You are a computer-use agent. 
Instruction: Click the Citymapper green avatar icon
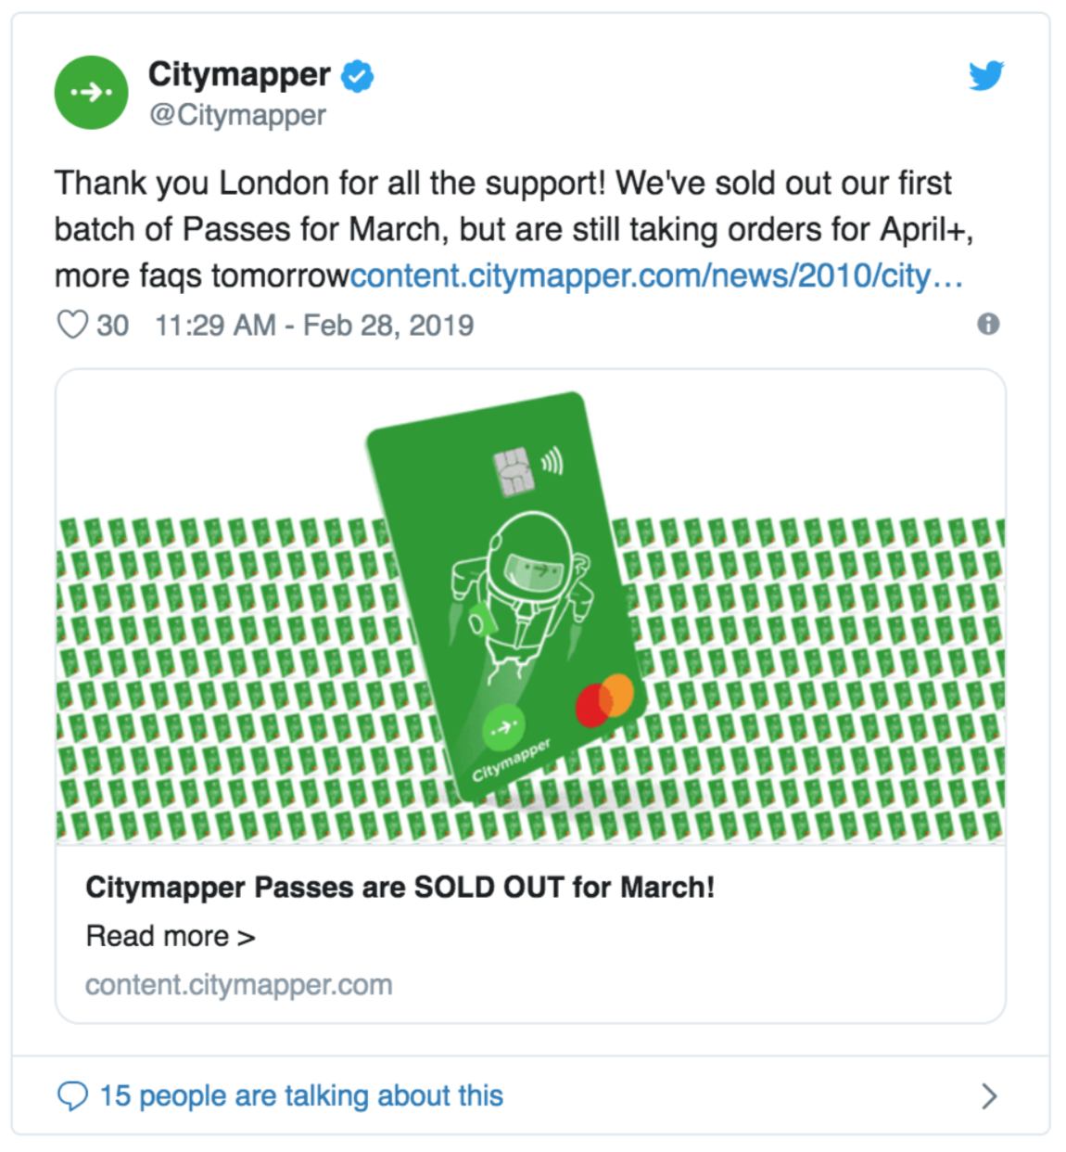91,92
